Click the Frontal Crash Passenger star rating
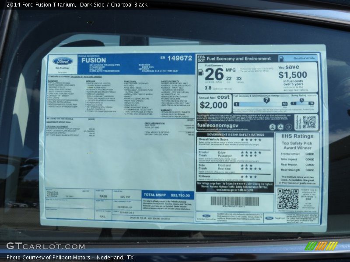The image size is (350, 262). 249,156
